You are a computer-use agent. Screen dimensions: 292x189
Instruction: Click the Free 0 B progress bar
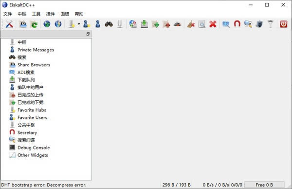point(264,185)
